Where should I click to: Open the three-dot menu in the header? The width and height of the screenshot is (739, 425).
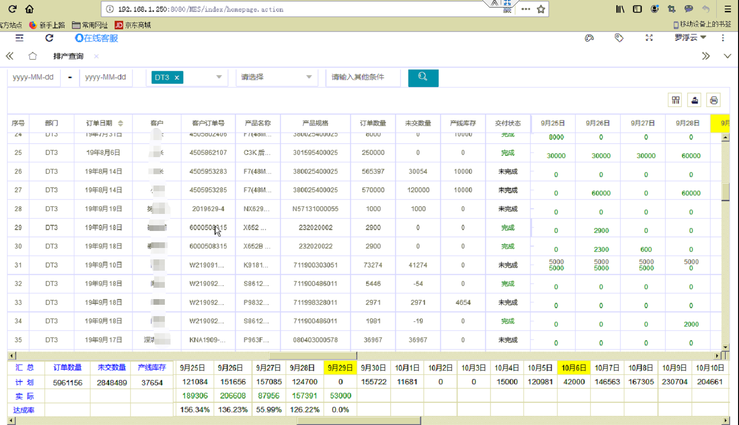tap(723, 38)
